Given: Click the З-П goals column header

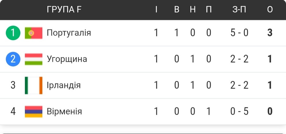Looking at the screenshot, I should pos(239,9).
